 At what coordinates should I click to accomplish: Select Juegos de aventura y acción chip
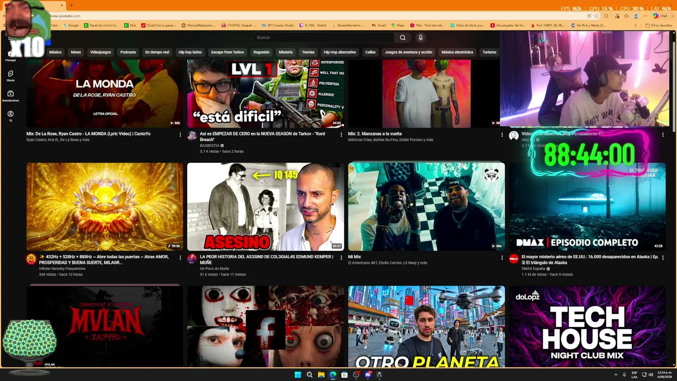408,52
